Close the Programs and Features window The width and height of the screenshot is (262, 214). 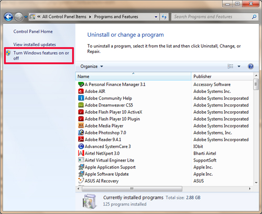pos(251,4)
